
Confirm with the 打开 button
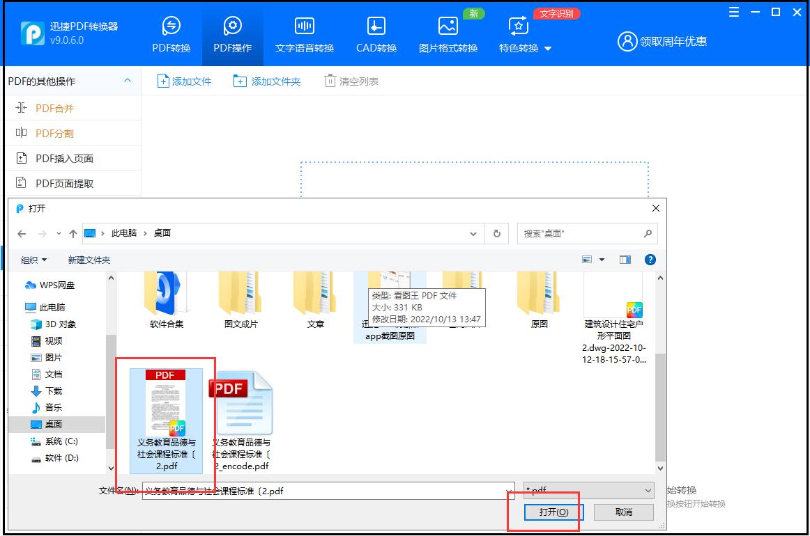[x=553, y=512]
